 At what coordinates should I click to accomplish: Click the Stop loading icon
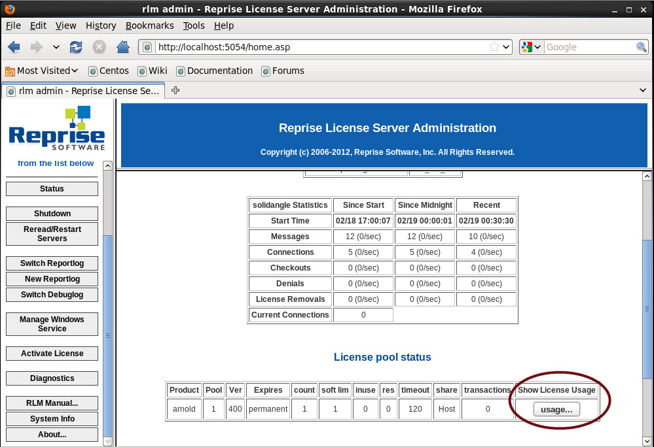tap(99, 47)
